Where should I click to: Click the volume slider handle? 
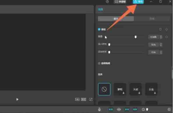(x=136, y=37)
